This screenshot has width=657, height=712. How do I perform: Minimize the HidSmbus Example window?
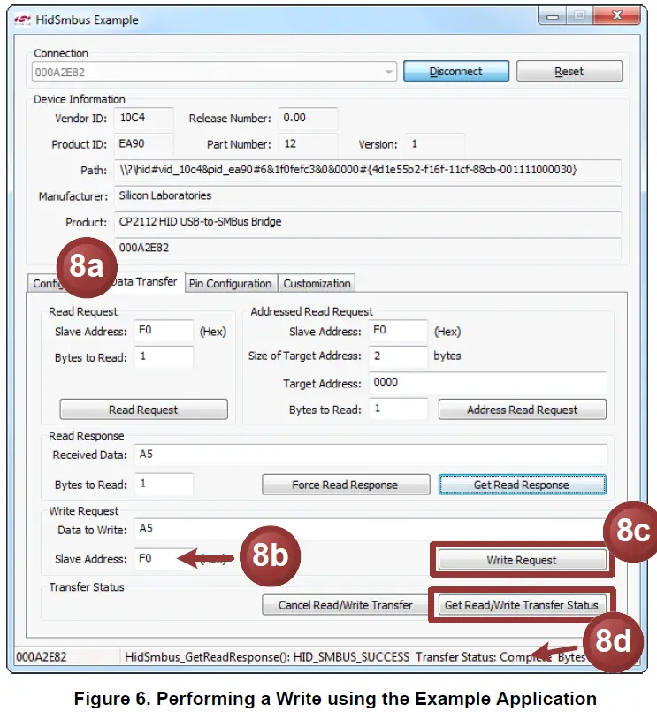pos(553,17)
